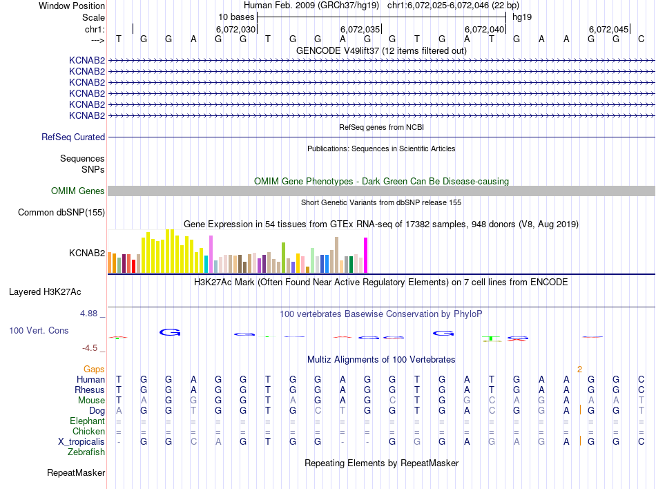Click the RepeatMasker track label
Screen dimensions: 656x489
pos(76,473)
